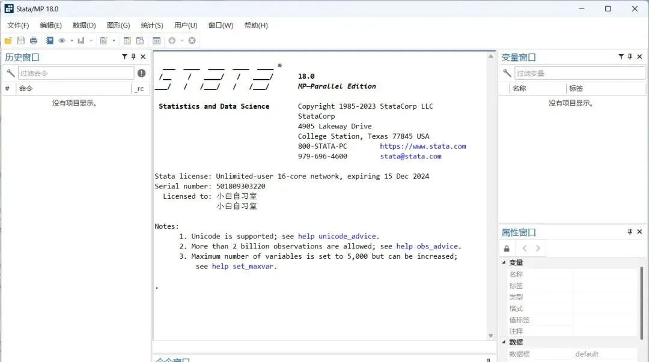Open the Do-file Editor dropdown arrow
This screenshot has width=649, height=362.
[x=114, y=41]
